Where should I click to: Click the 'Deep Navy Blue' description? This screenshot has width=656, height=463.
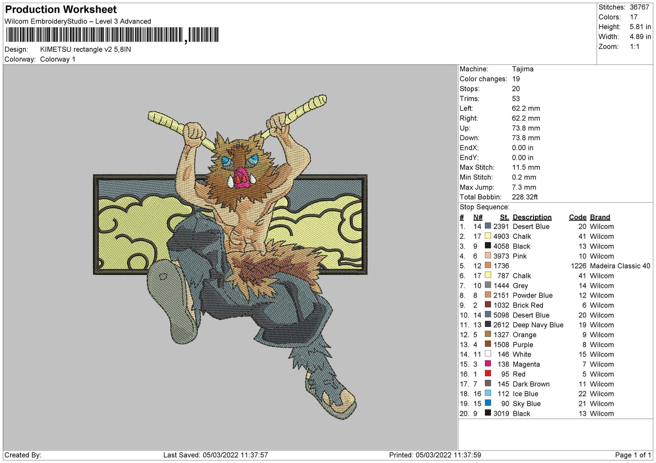538,325
